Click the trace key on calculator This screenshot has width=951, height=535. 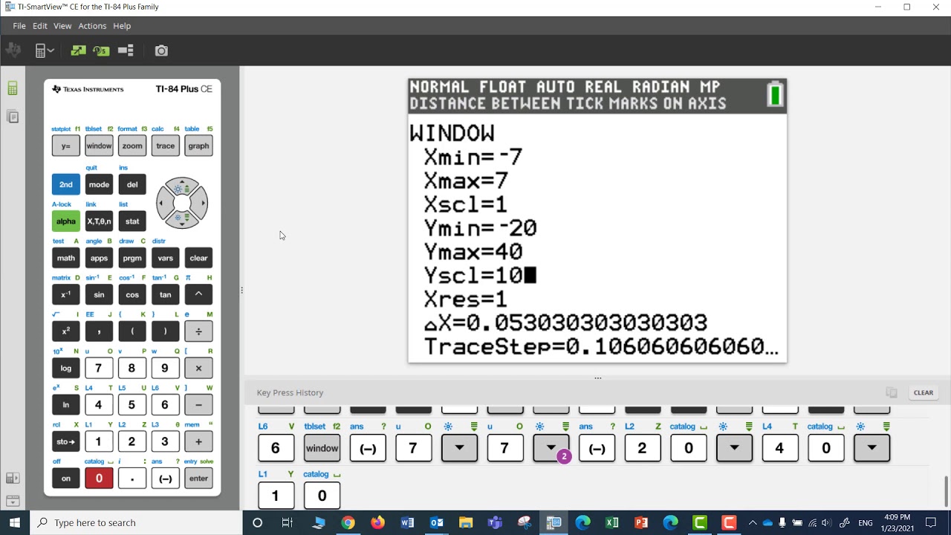click(x=166, y=146)
